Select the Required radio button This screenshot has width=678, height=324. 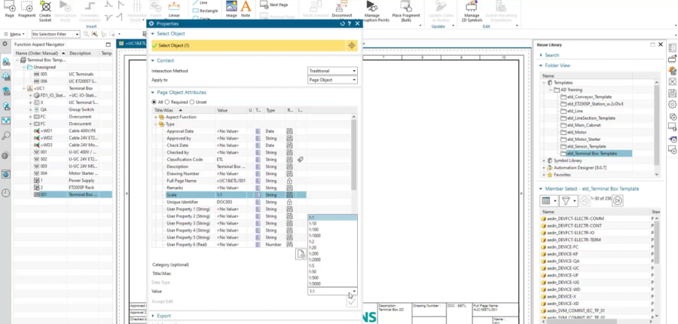167,102
